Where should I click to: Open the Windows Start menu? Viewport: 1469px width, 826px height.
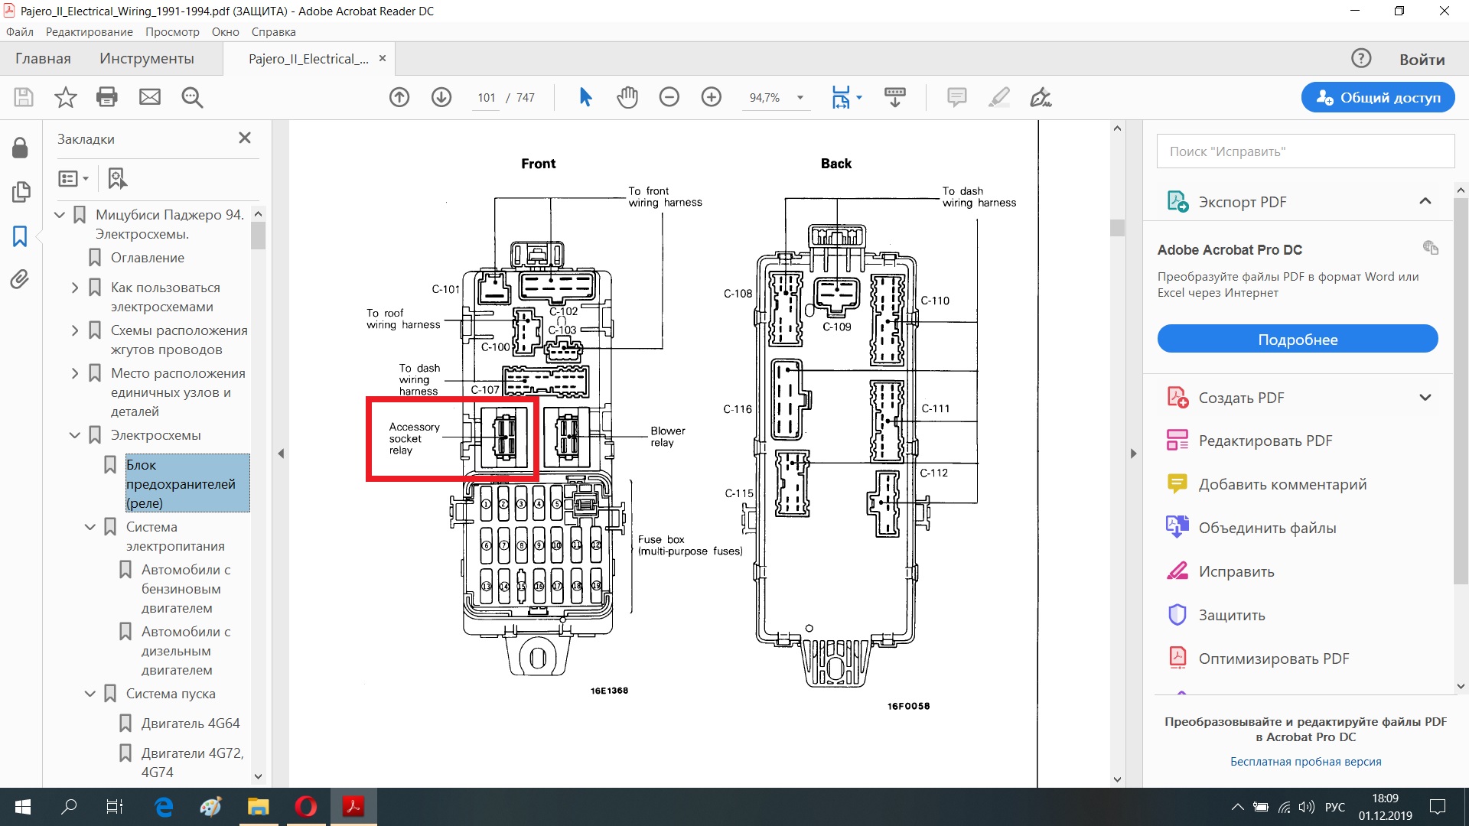click(x=23, y=807)
